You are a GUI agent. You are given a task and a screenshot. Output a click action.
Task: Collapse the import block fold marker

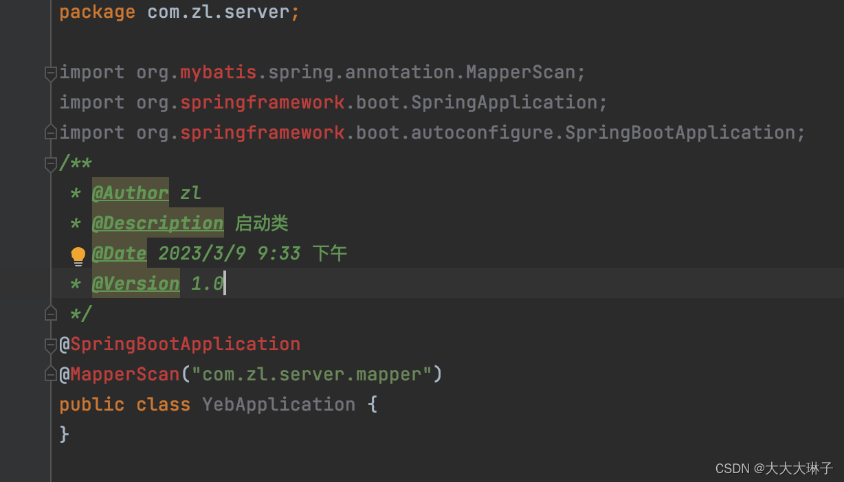(50, 73)
